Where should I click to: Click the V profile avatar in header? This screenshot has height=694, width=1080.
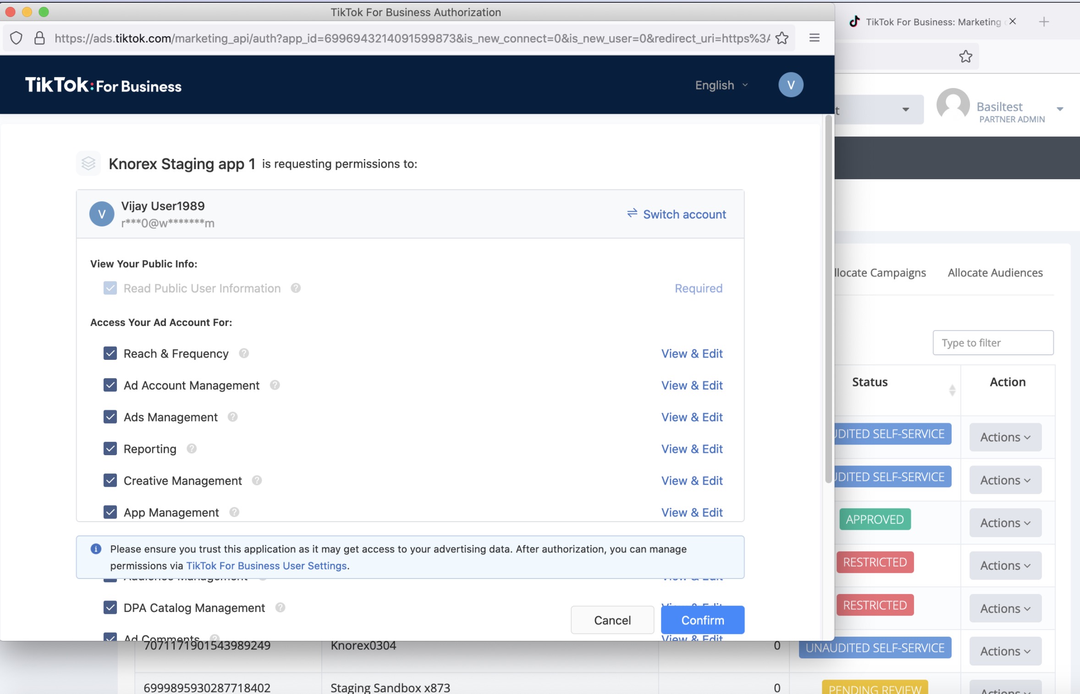tap(790, 85)
